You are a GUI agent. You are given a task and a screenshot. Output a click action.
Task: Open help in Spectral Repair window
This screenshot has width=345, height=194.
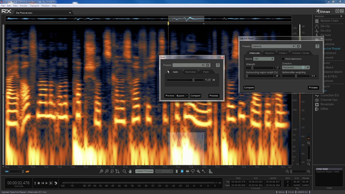tap(317, 46)
